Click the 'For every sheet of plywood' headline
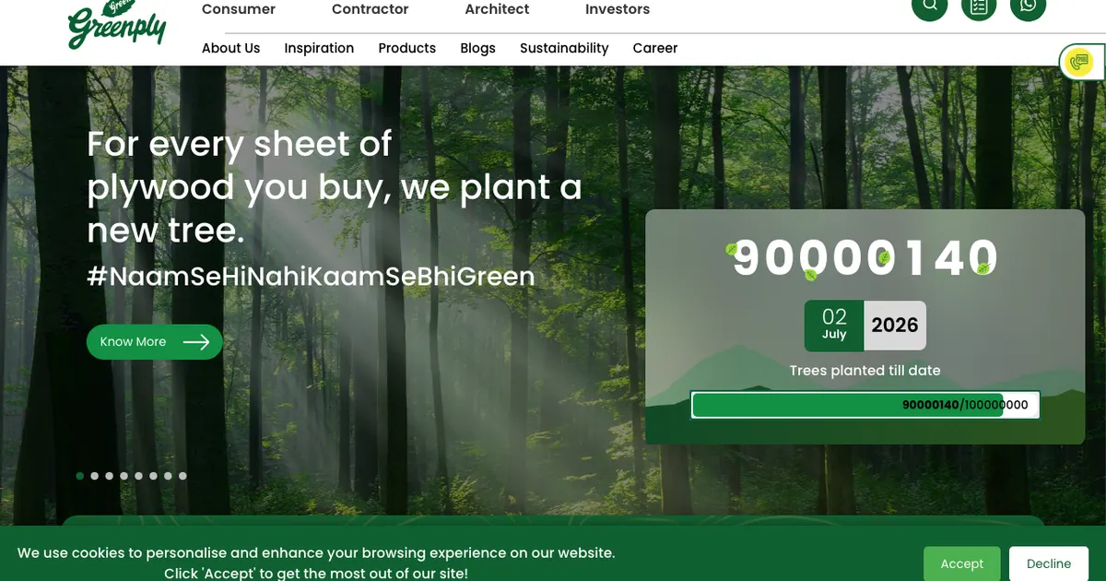Screen dimensions: 1106x581 pyautogui.click(x=335, y=187)
